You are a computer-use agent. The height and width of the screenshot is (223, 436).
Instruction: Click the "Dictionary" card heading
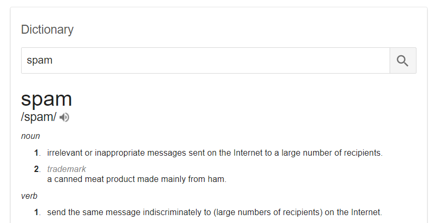tap(47, 29)
